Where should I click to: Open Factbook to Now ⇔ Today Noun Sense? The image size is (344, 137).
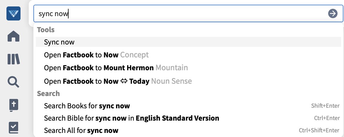188,81
